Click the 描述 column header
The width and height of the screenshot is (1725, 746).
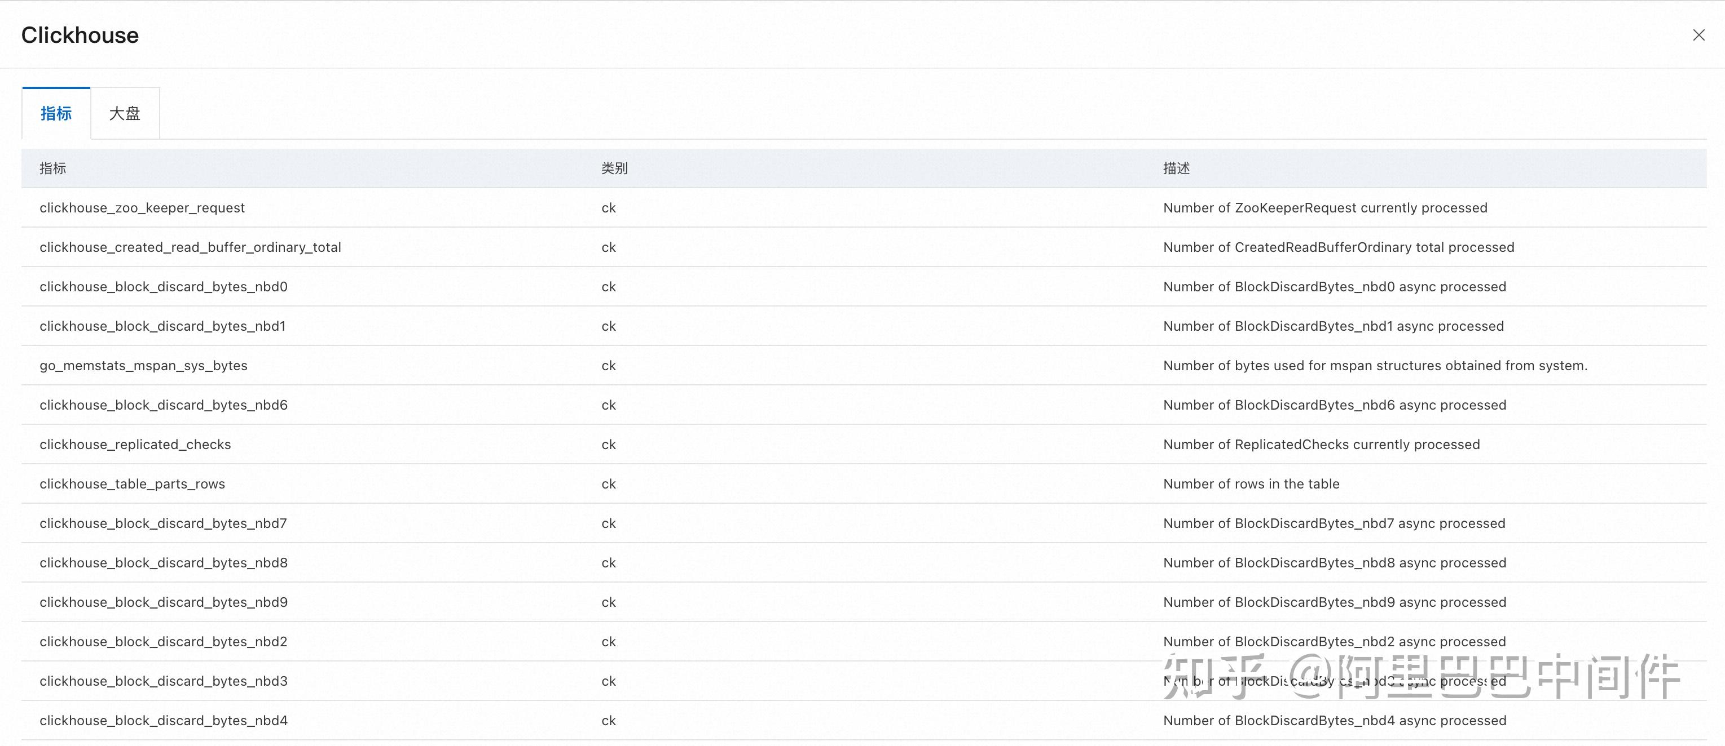pos(1176,168)
